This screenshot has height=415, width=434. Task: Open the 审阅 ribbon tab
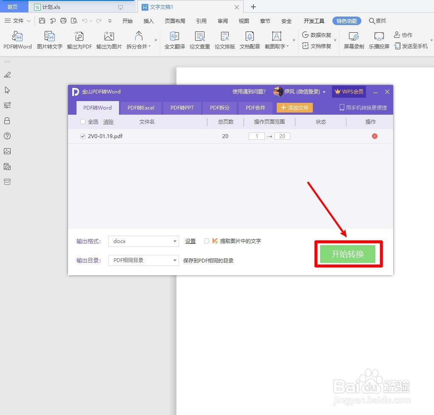tap(223, 21)
